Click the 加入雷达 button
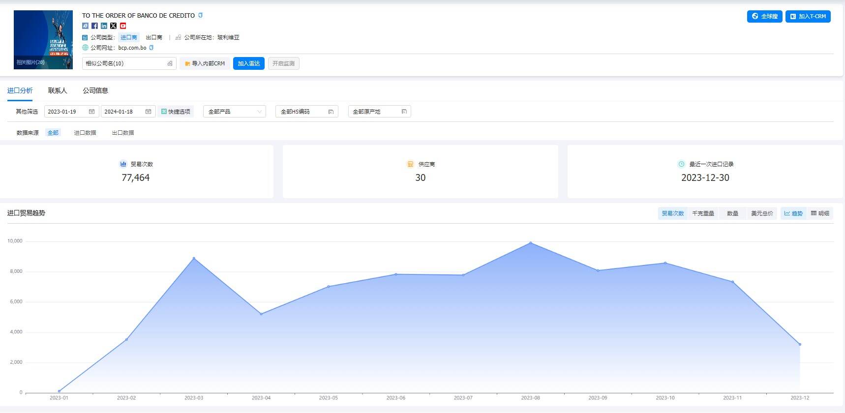Viewport: 845px width, 413px height. tap(249, 63)
